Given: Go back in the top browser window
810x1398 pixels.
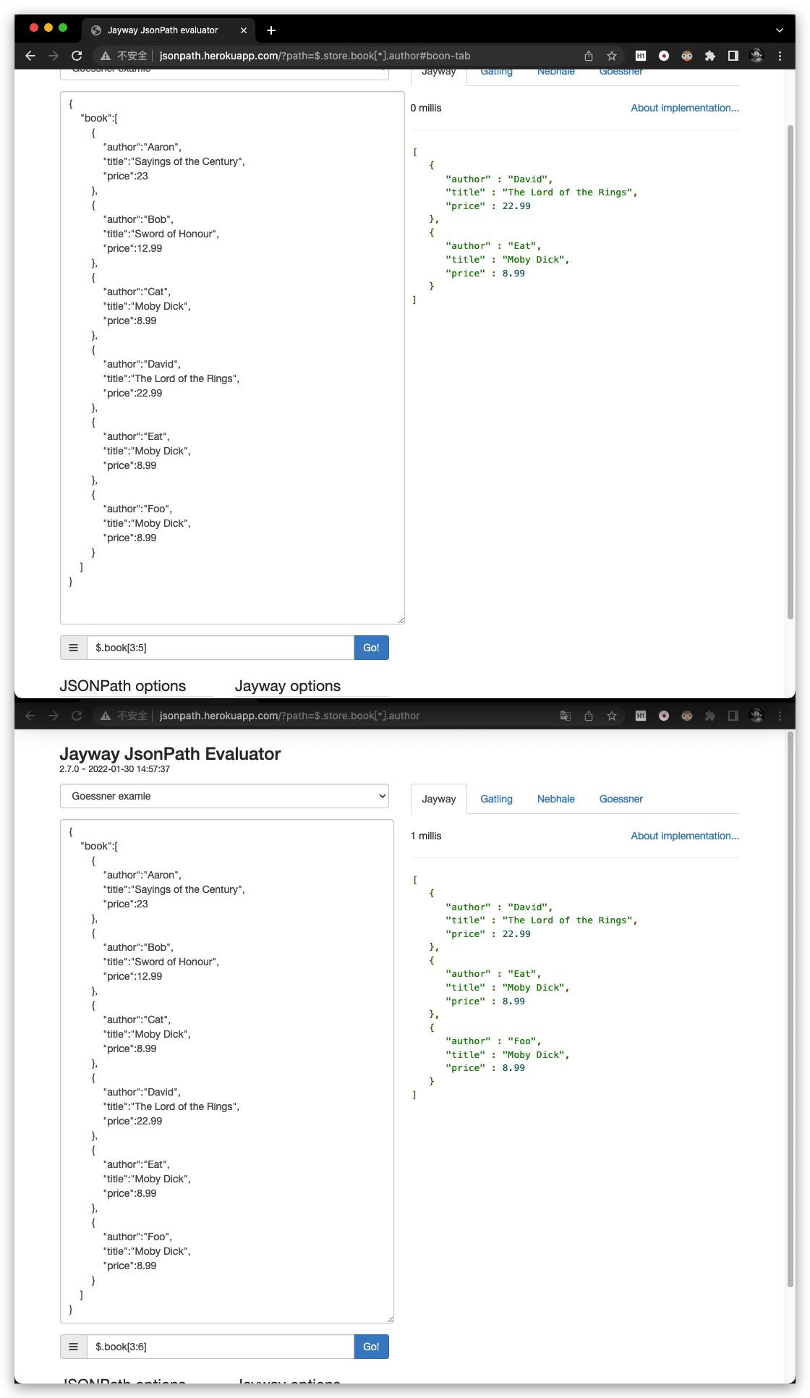Looking at the screenshot, I should [30, 56].
